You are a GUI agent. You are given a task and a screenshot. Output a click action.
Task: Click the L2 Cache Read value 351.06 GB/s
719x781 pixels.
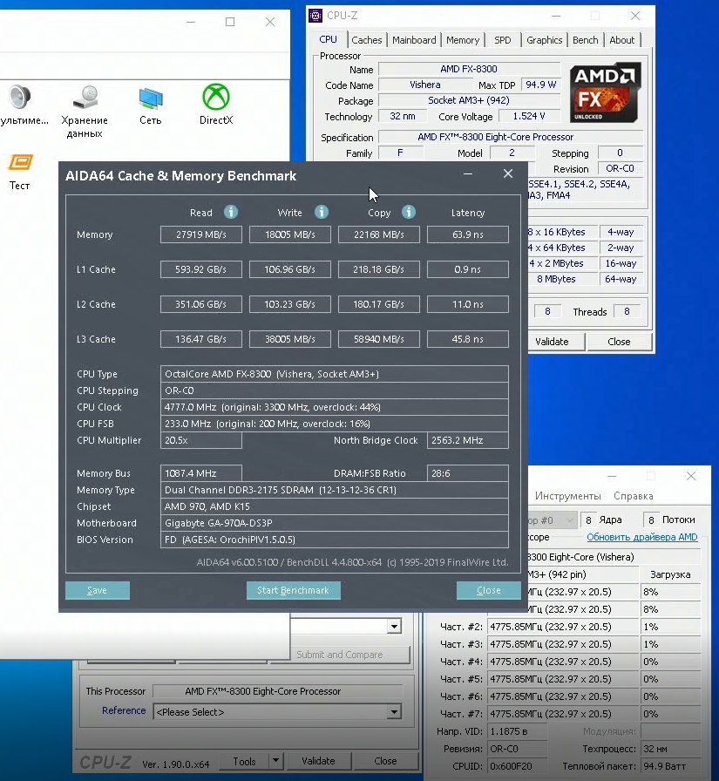(x=201, y=304)
